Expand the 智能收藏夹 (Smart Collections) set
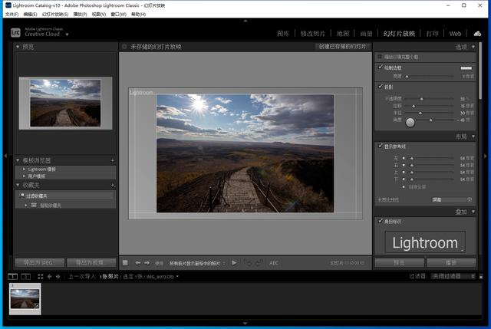This screenshot has height=329, width=491. [26, 206]
